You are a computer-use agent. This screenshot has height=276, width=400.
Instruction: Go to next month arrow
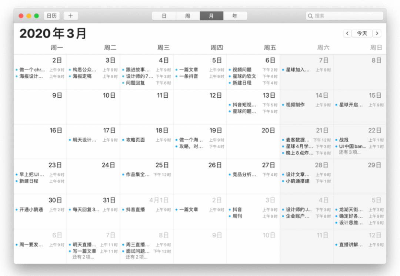377,33
